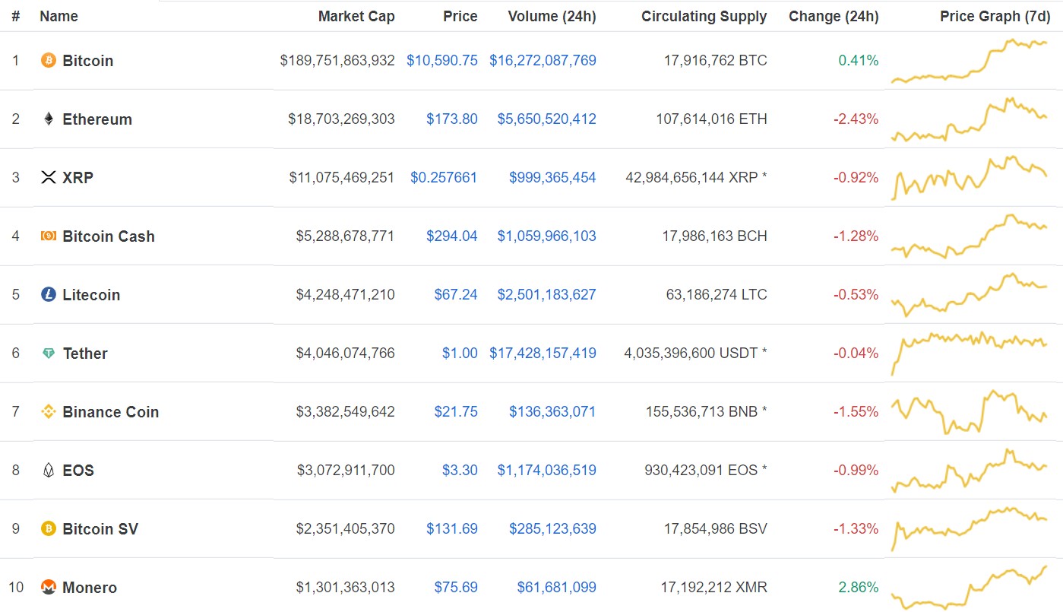Click Bitcoin Cash price $294.04

click(x=452, y=236)
